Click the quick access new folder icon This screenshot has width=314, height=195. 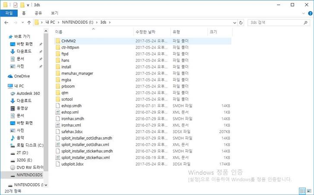22,5
